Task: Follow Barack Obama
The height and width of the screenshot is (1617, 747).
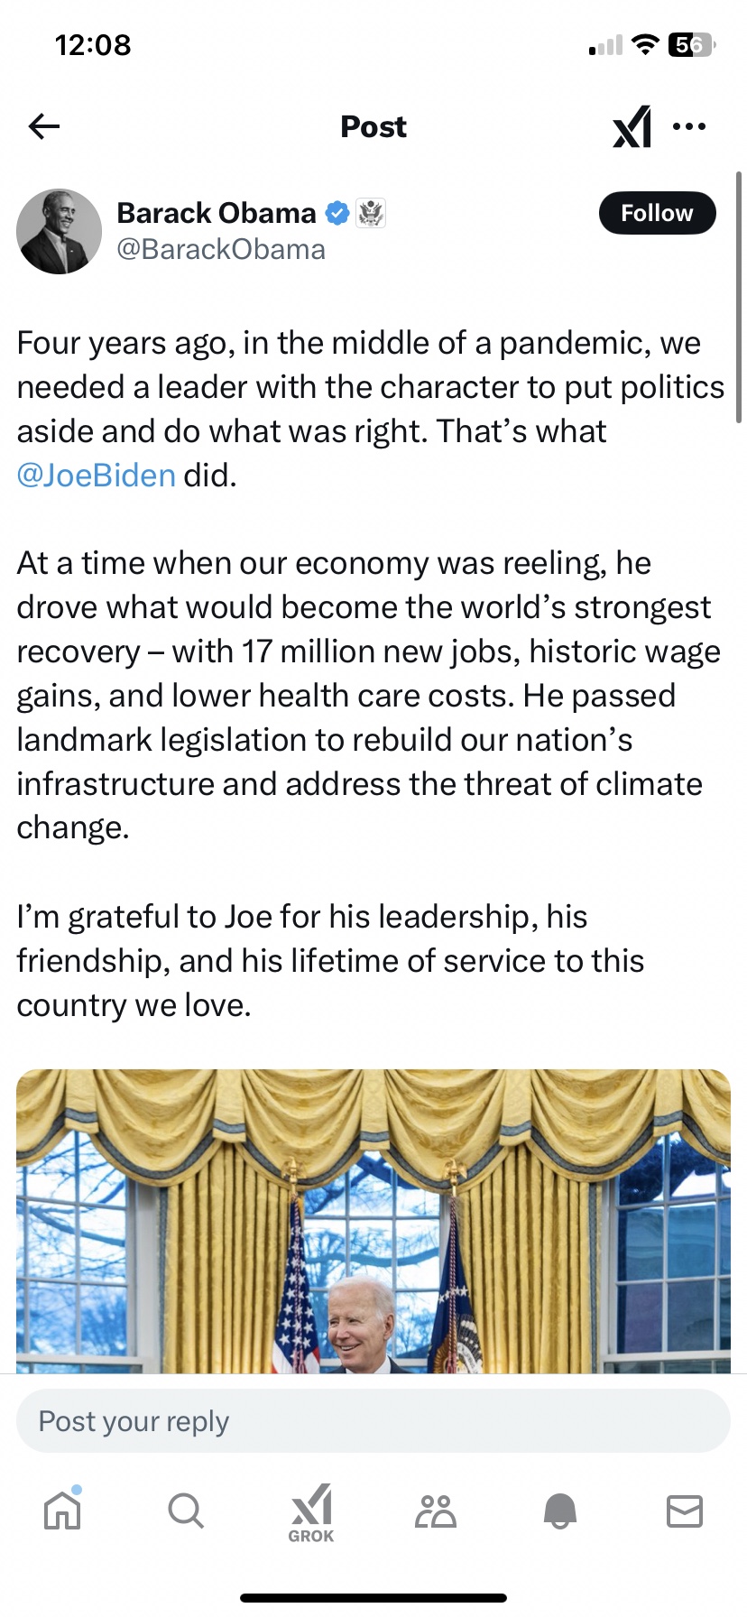Action: [657, 213]
